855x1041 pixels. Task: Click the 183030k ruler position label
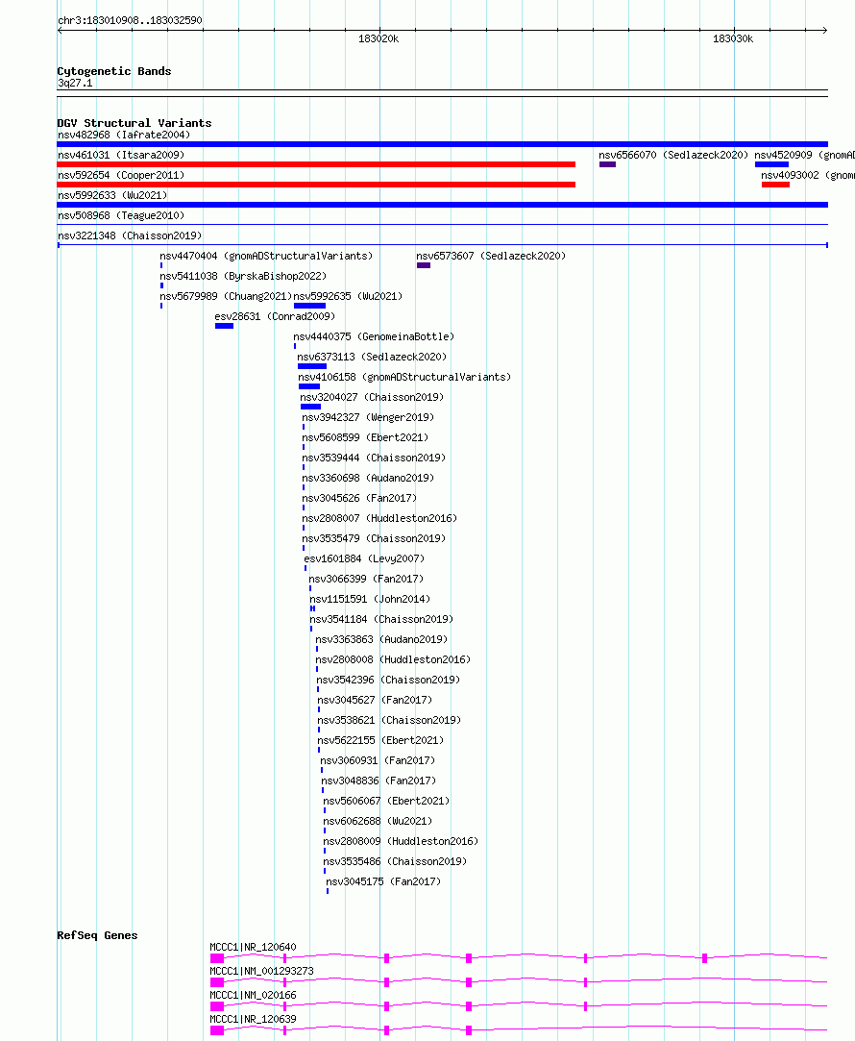point(733,39)
